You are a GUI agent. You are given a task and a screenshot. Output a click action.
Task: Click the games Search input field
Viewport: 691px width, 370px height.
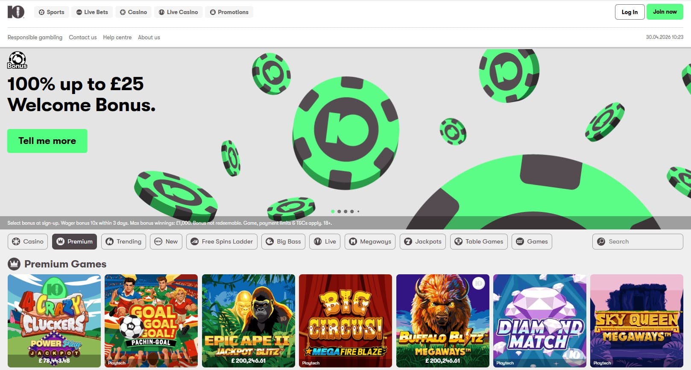point(638,241)
